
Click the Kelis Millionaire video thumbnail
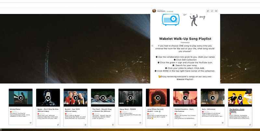pos(213,98)
